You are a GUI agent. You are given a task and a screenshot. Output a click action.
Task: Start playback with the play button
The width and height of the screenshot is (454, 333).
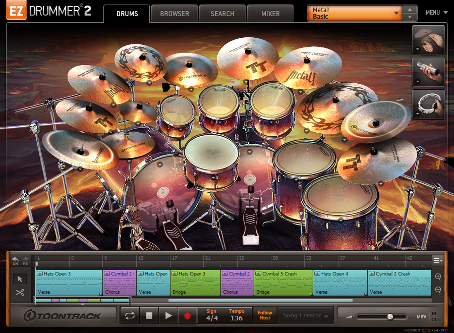pos(168,316)
